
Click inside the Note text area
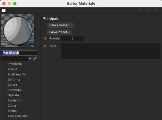pyautogui.click(x=110, y=51)
